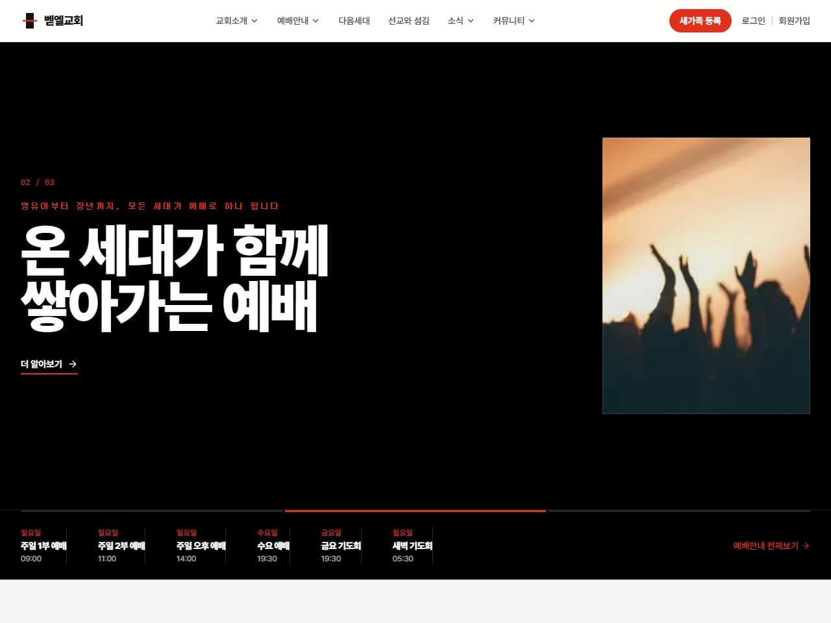
Task: Open the 예배안내 menu item
Action: coord(293,21)
